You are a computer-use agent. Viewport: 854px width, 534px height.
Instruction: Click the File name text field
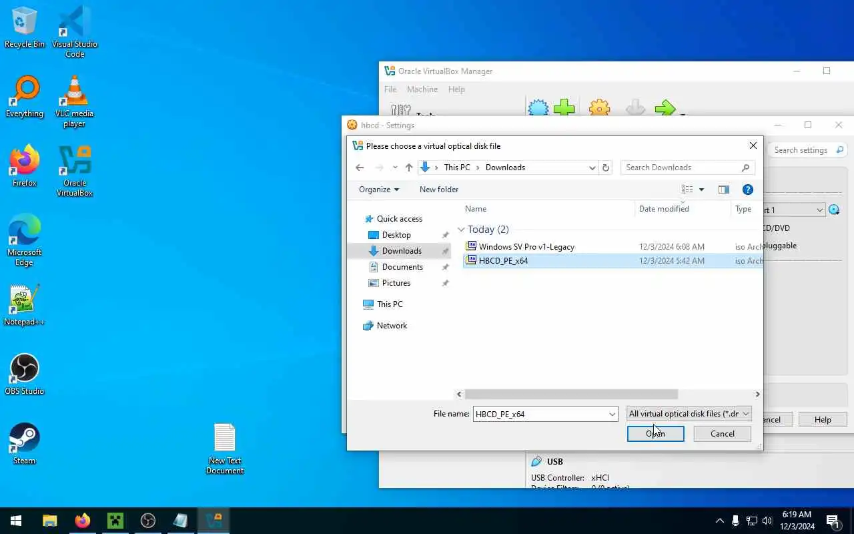[540, 415]
